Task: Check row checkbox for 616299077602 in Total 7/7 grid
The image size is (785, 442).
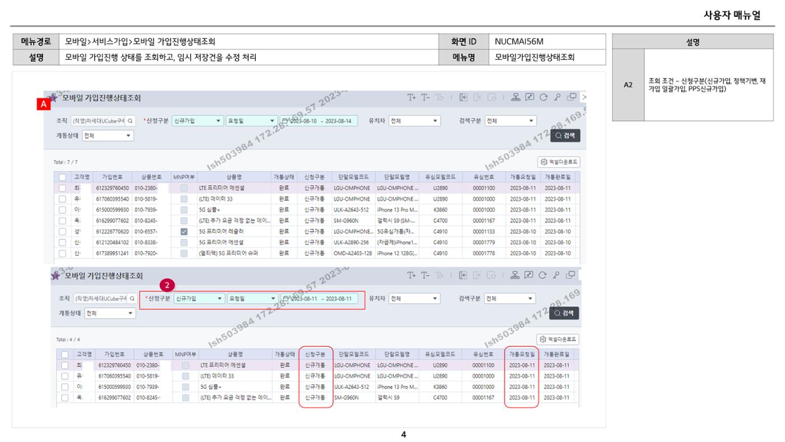Action: point(62,220)
